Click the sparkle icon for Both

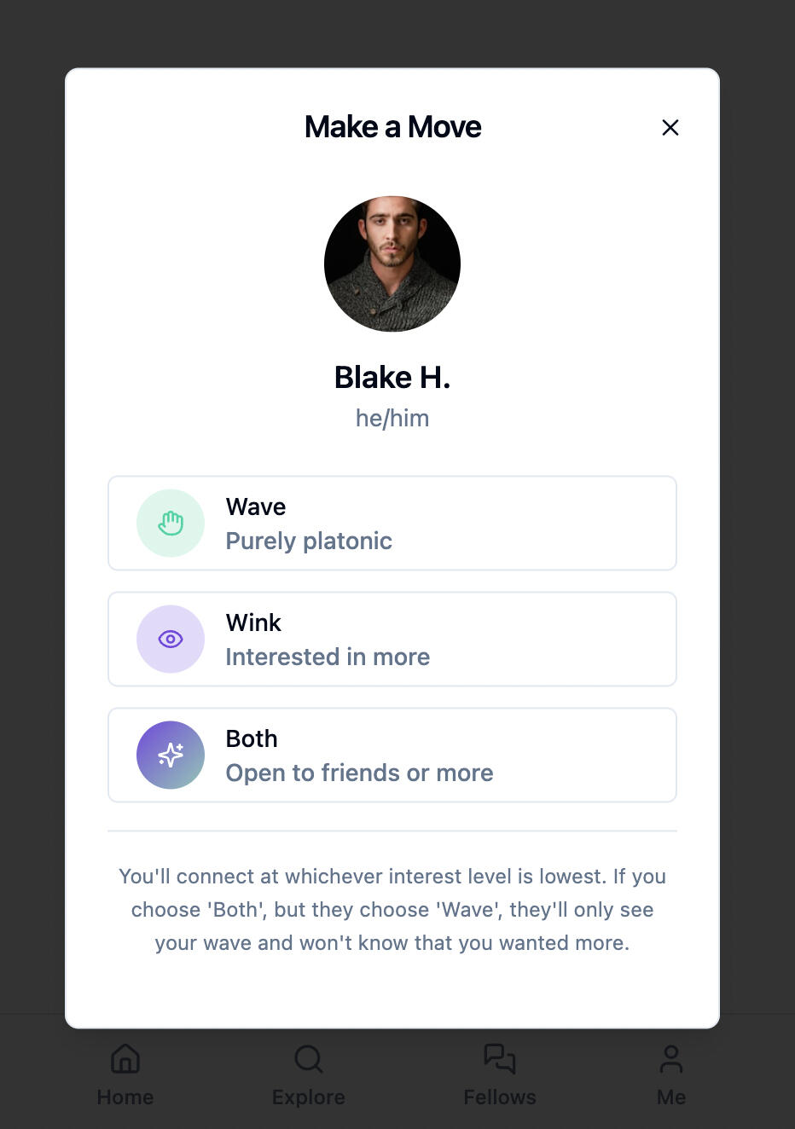click(171, 755)
